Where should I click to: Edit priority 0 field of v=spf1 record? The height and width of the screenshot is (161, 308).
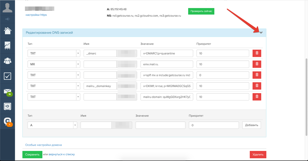[223, 75]
